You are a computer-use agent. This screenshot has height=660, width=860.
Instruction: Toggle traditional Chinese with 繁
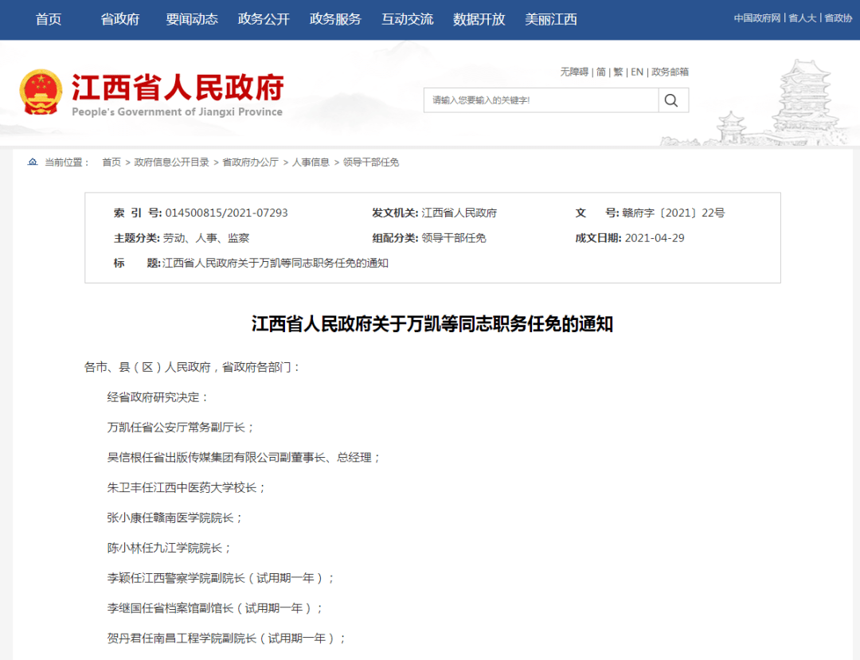tap(619, 72)
